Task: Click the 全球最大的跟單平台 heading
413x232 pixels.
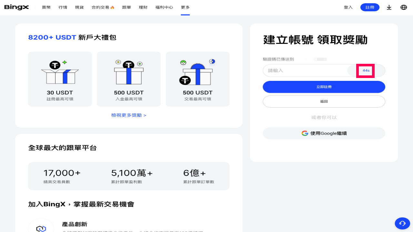Action: point(63,148)
